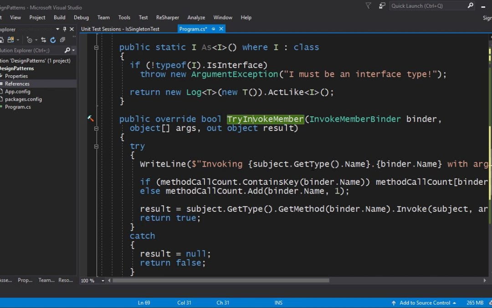Show Solution Explorer toolbar overflow buttons
Viewport: 492px width, 308px height.
point(74,38)
